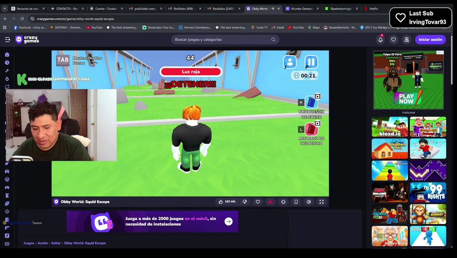Viewport: 457px width, 258px height.
Task: Toggle mobile view icon in game bar
Action: 296,202
